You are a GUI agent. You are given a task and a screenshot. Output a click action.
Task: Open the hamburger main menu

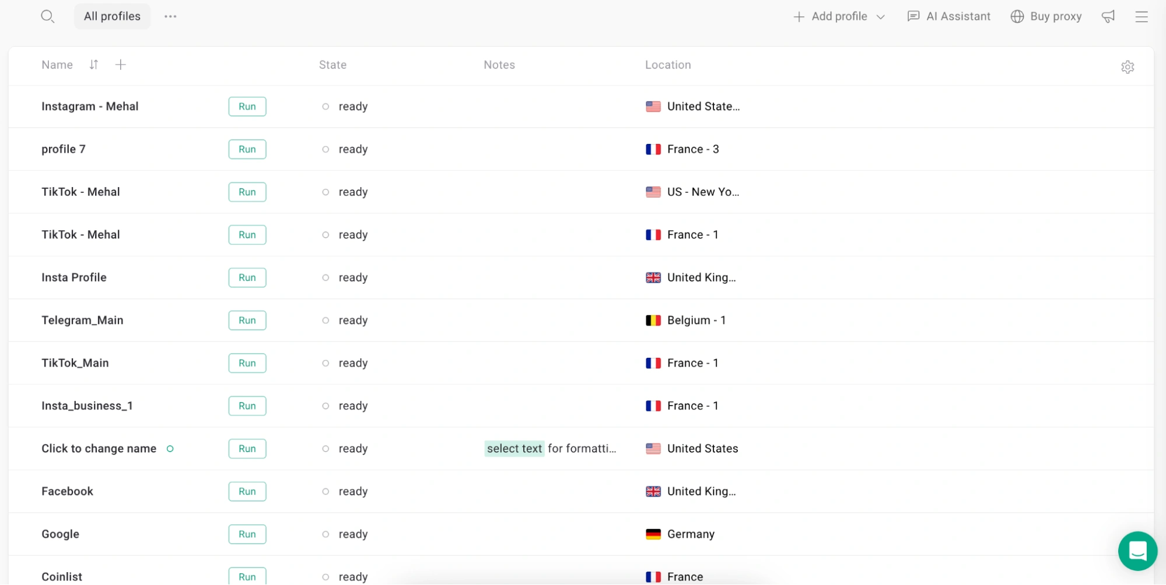pyautogui.click(x=1141, y=16)
